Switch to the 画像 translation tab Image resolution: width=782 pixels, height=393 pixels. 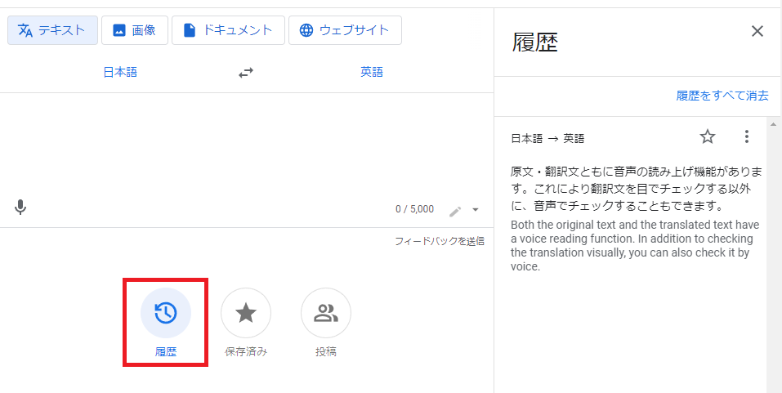click(x=135, y=30)
